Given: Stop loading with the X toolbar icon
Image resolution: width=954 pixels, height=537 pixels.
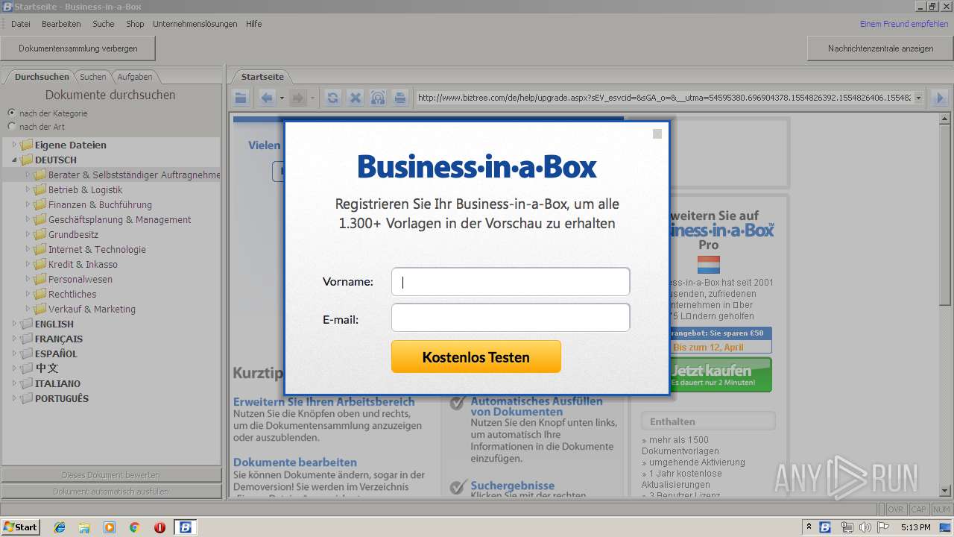Looking at the screenshot, I should [x=356, y=98].
